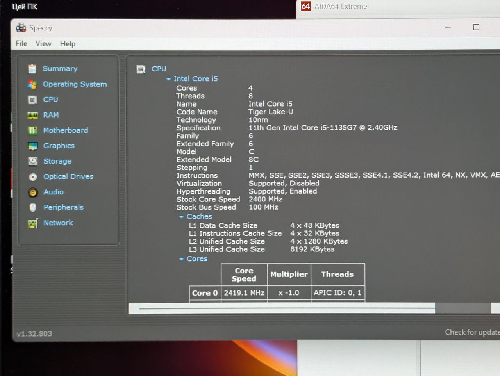Click the Summary clipboard icon in sidebar
The height and width of the screenshot is (376, 500).
(32, 69)
